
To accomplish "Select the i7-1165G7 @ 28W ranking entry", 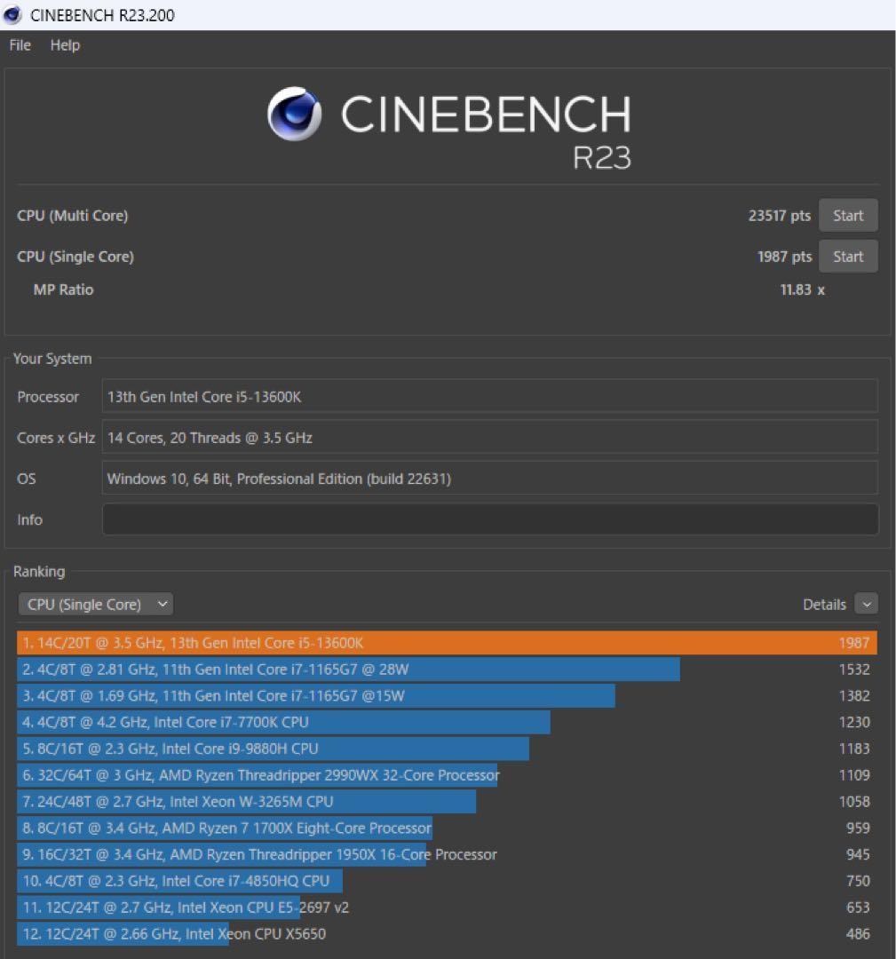I will [348, 670].
